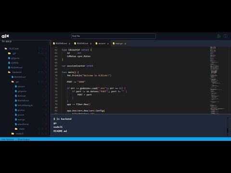Image resolution: width=231 pixels, height=173 pixels.
Task: Open main.go in the file tree
Action: (20, 120)
